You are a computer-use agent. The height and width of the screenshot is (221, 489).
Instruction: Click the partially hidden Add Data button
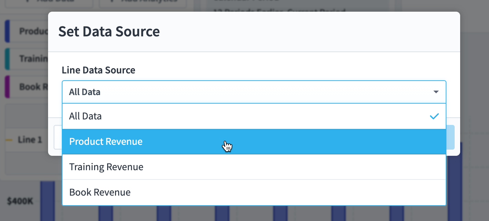pos(48,3)
